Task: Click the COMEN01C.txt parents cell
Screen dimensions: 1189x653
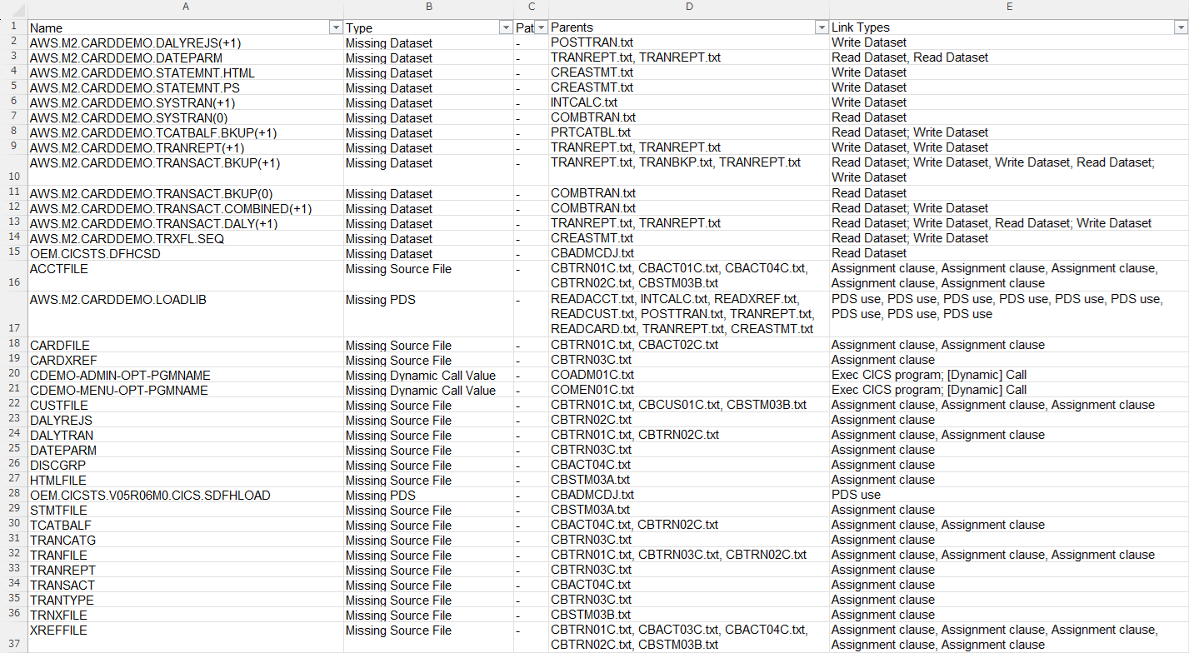Action: [689, 390]
